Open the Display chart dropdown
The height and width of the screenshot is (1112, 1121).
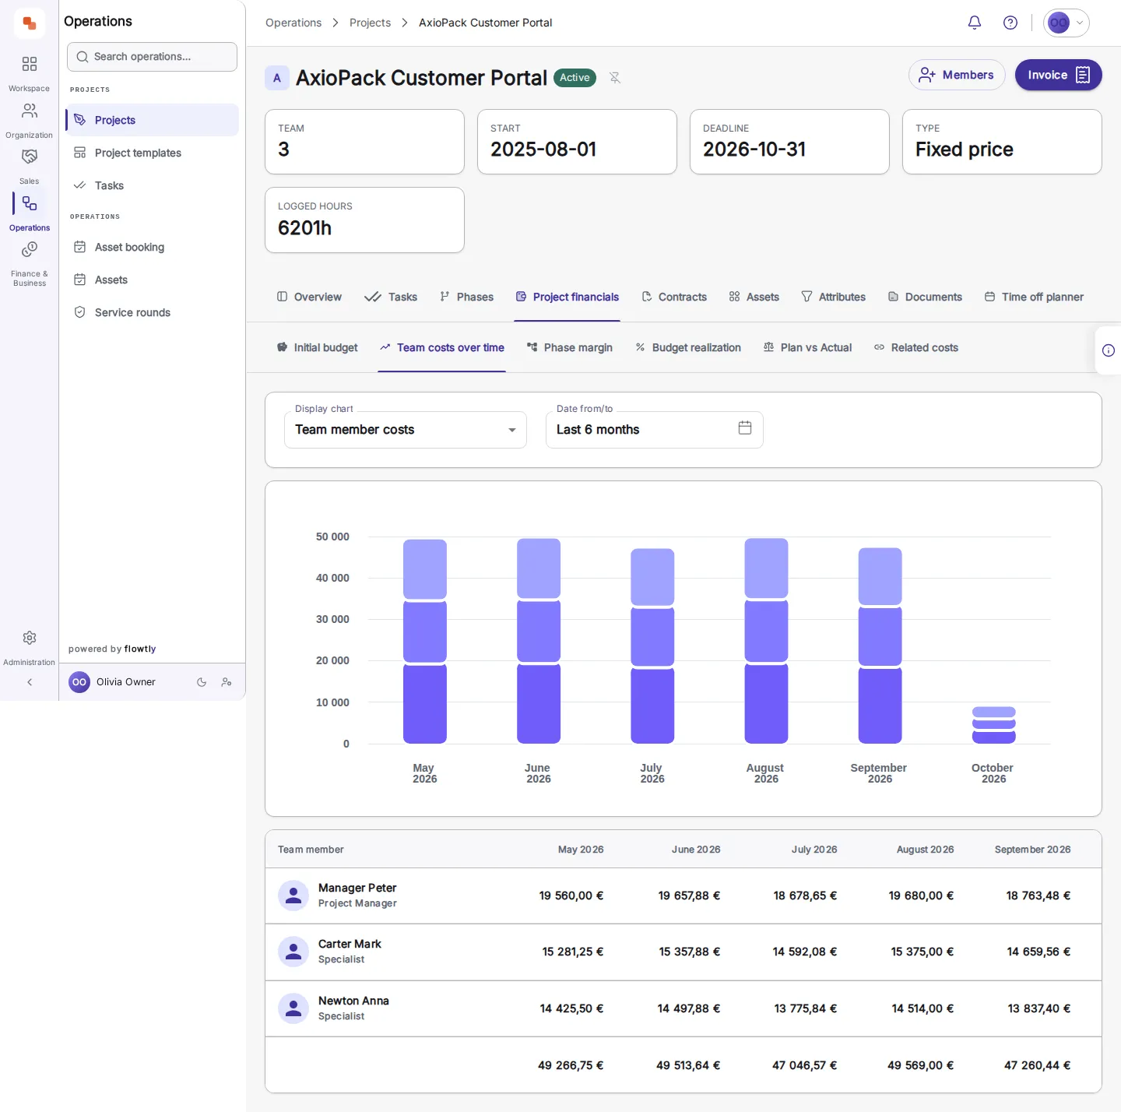coord(406,430)
